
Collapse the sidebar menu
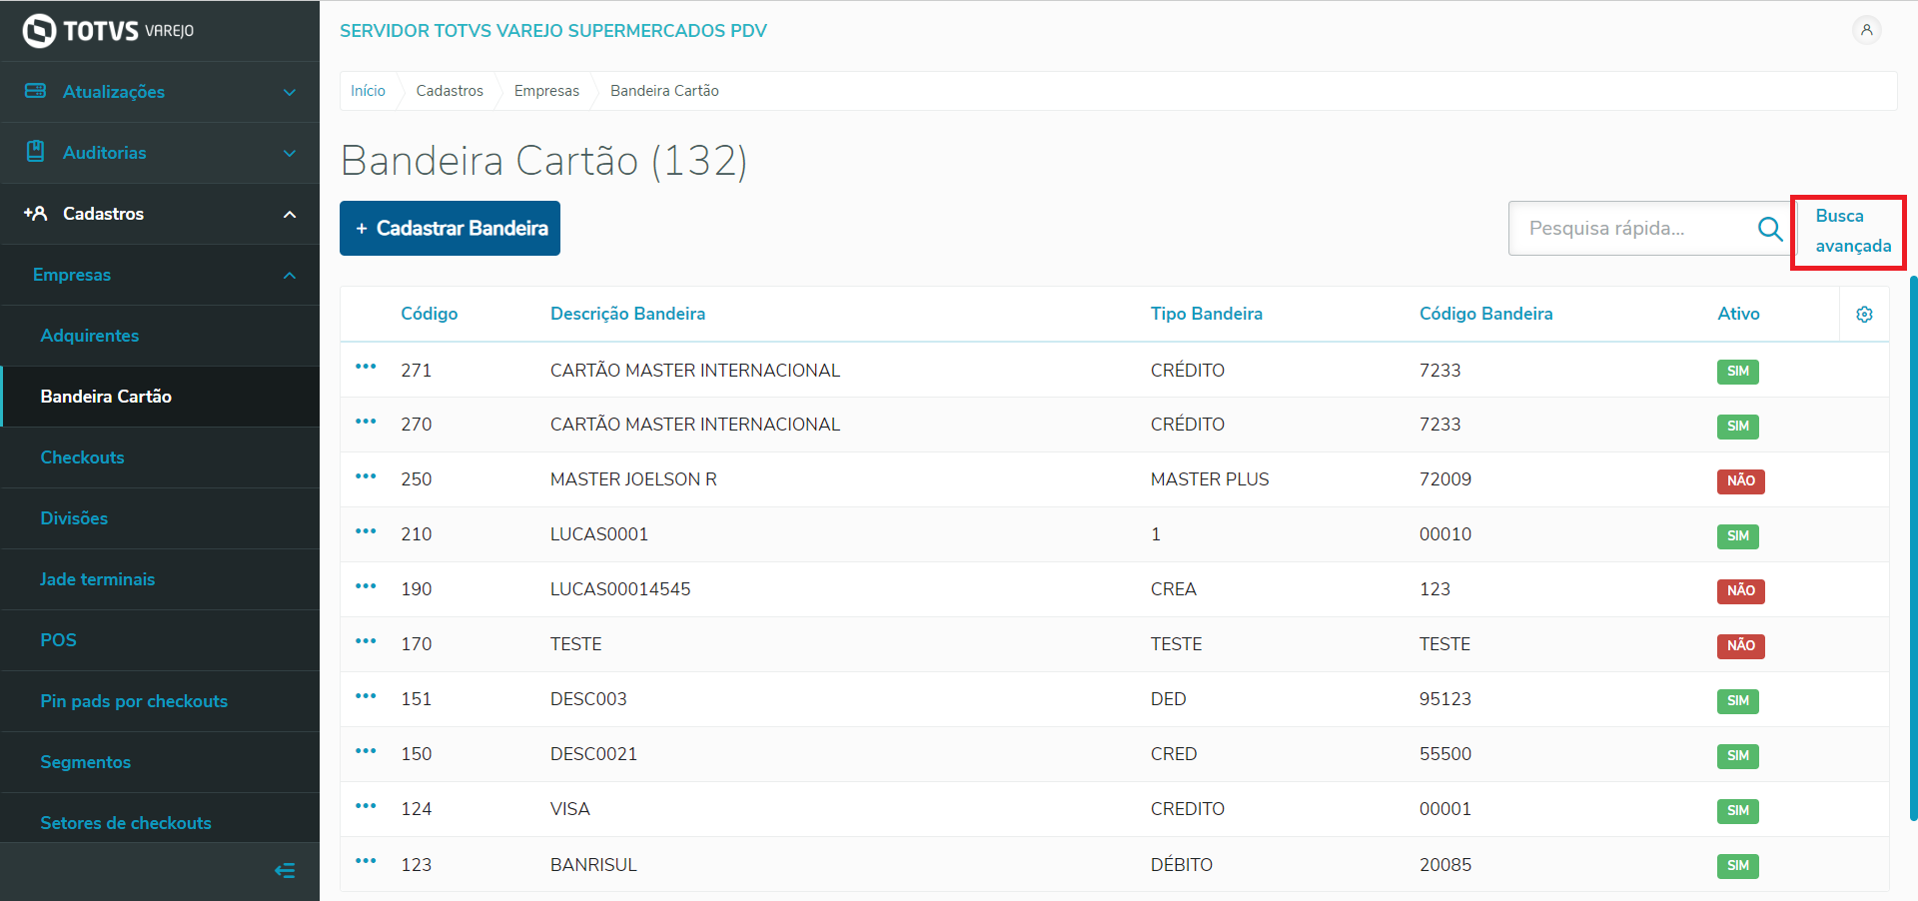(285, 871)
